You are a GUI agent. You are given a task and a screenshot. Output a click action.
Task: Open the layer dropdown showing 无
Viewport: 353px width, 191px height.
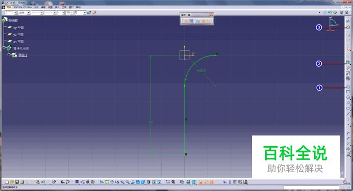pyautogui.click(x=80, y=13)
